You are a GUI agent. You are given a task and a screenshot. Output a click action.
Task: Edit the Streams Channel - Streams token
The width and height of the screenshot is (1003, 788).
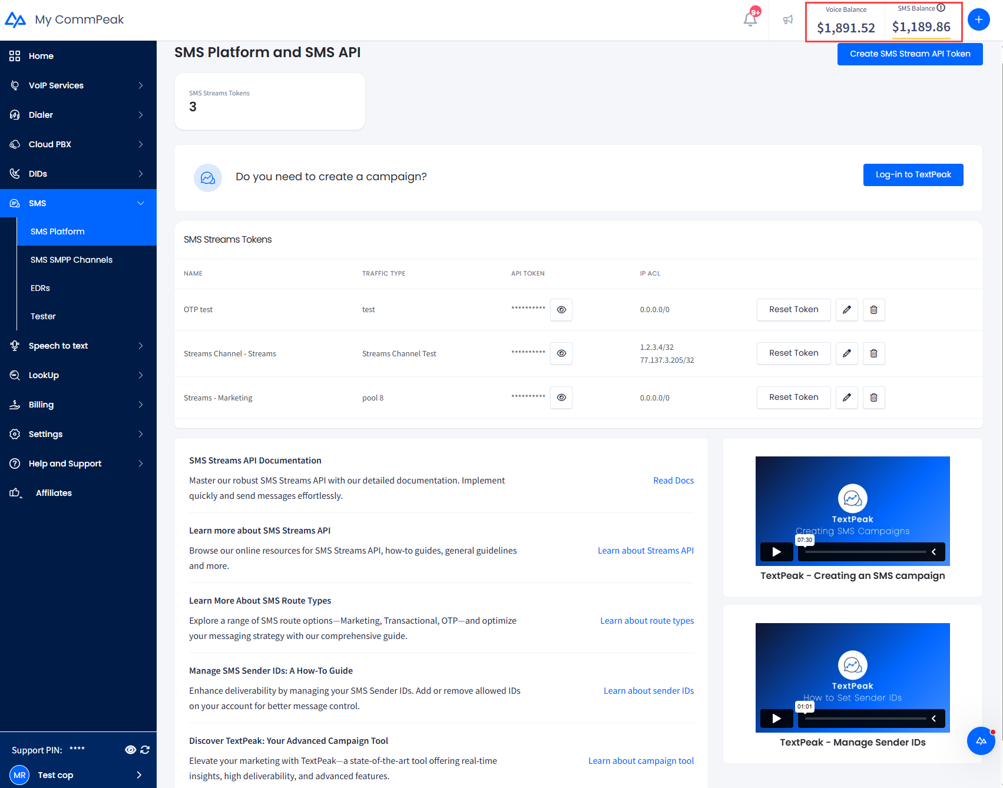[846, 353]
